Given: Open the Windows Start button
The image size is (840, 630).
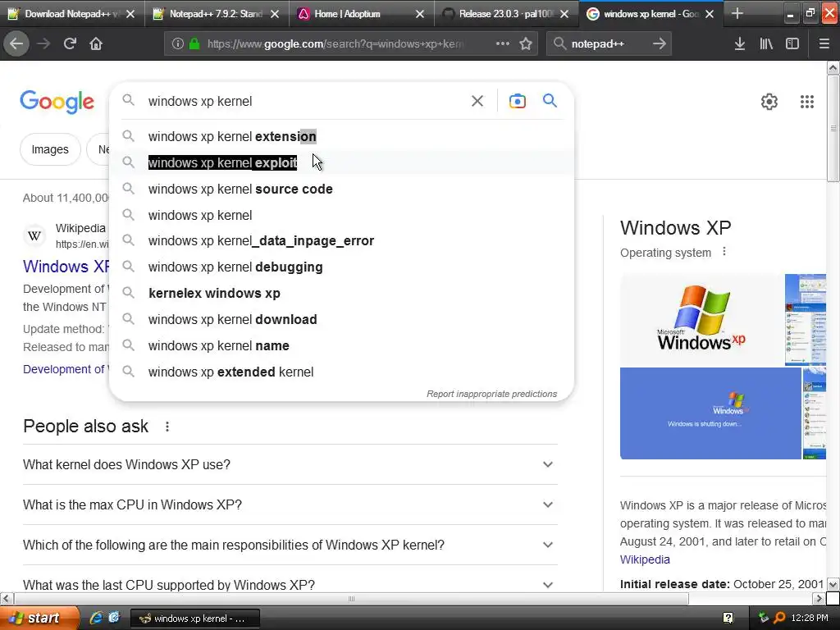Looking at the screenshot, I should click(x=39, y=618).
